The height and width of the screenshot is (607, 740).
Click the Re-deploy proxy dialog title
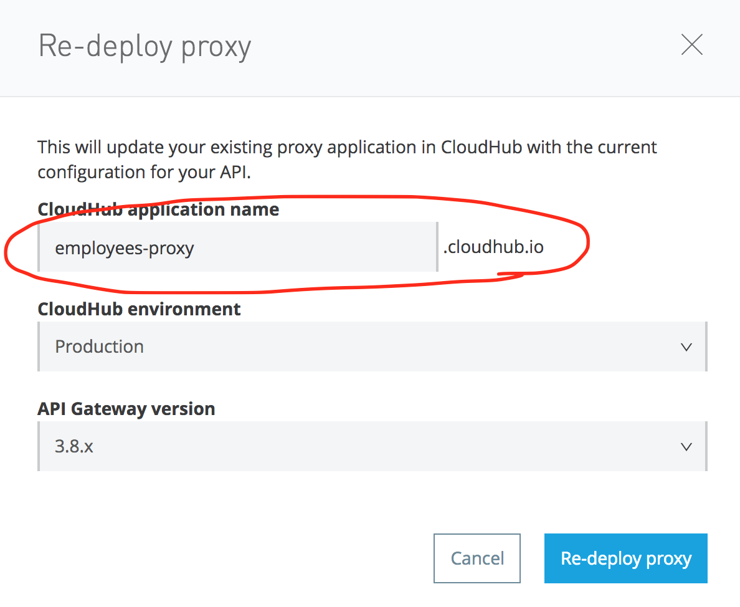[x=145, y=47]
